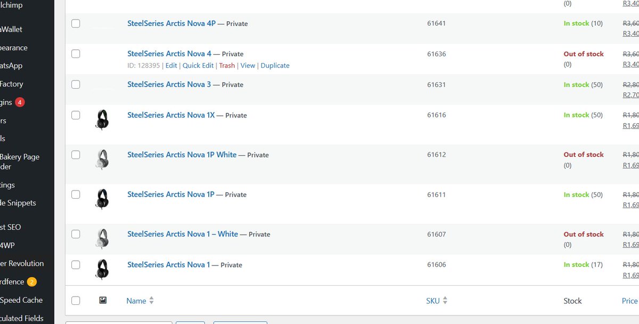Tick checkbox for SteelSeries Arctis Nova 1
Viewport: 639px width, 324px height.
pyautogui.click(x=76, y=265)
